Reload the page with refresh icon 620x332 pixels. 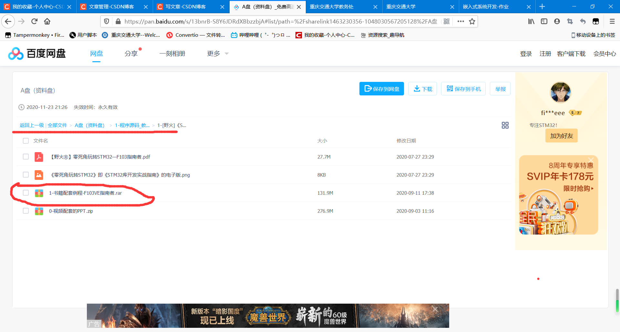[x=34, y=21]
